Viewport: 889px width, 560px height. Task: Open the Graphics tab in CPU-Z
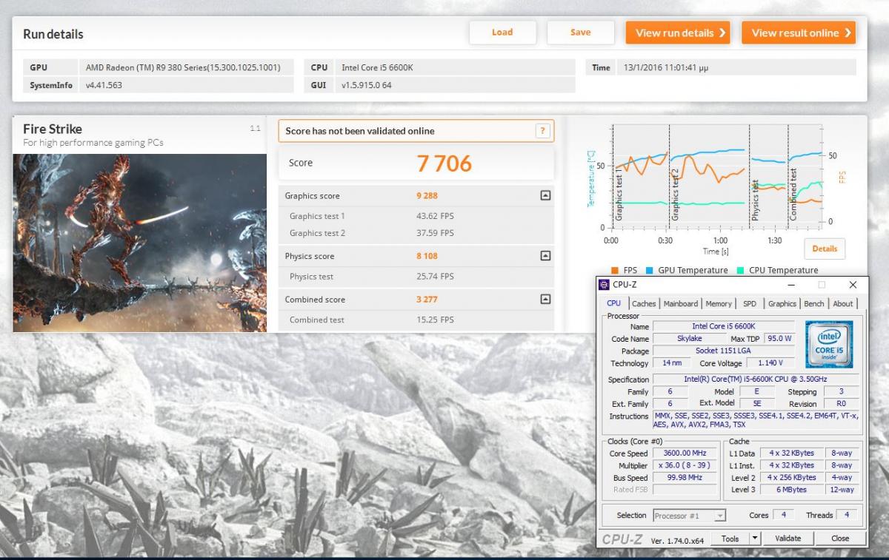pos(782,303)
